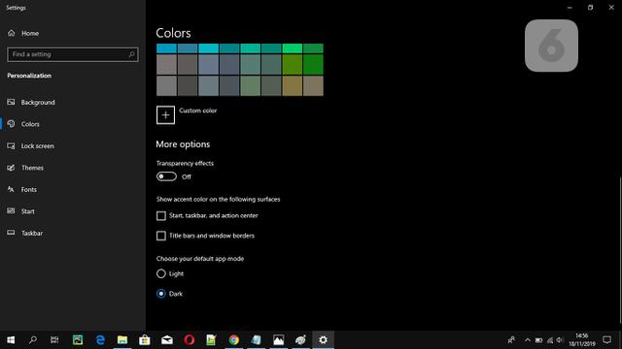This screenshot has height=349, width=622.
Task: Click the battery icon in the tray
Action: click(x=538, y=340)
